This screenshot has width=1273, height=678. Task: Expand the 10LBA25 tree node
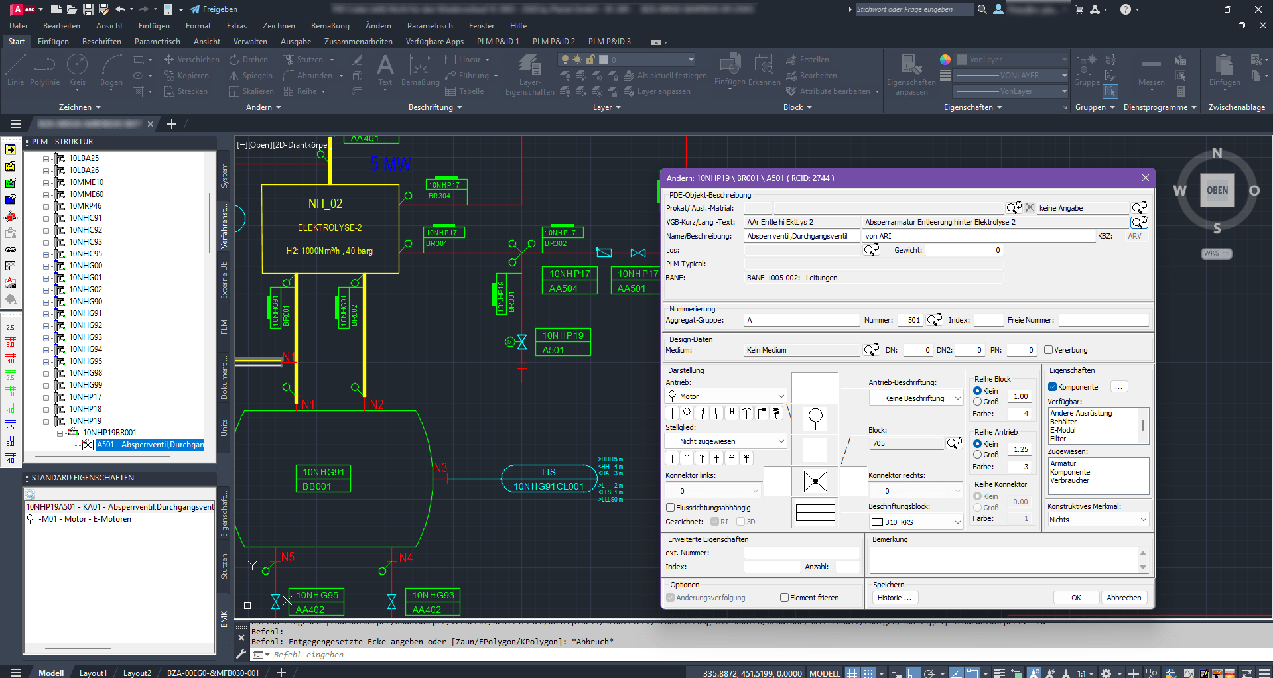pyautogui.click(x=46, y=158)
